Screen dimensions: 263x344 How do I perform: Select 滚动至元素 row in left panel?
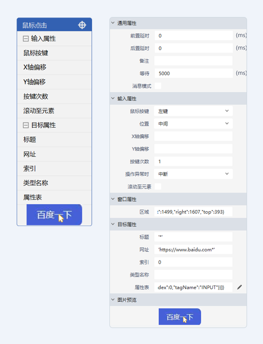(x=54, y=111)
